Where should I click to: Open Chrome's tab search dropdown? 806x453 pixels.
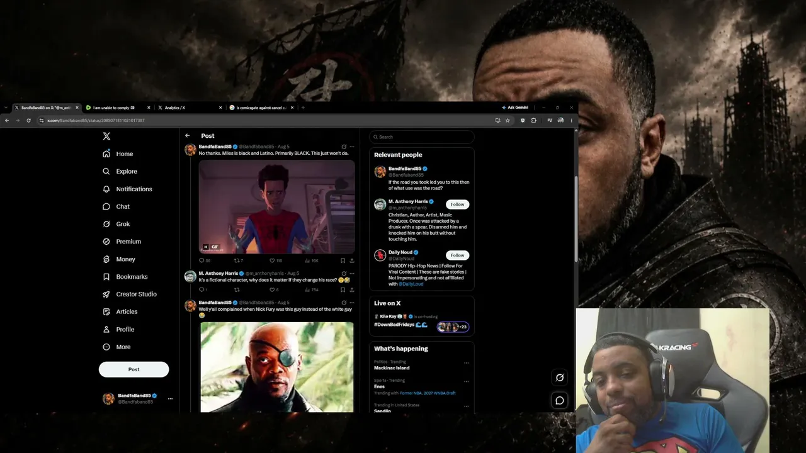tap(7, 108)
